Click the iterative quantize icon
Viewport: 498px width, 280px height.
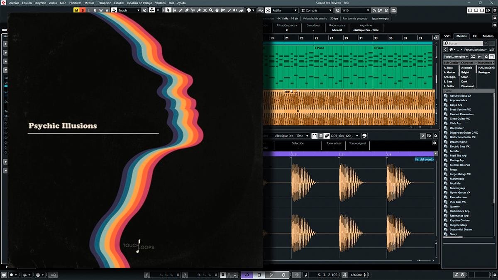click(x=374, y=10)
